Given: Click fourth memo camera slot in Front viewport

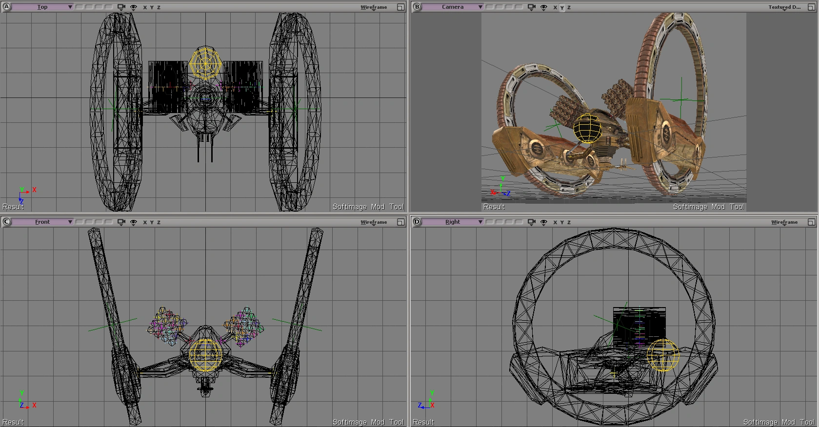Looking at the screenshot, I should pos(110,222).
